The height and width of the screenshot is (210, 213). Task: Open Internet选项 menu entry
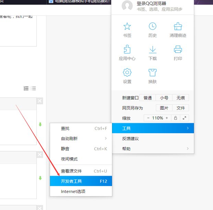tap(81, 191)
